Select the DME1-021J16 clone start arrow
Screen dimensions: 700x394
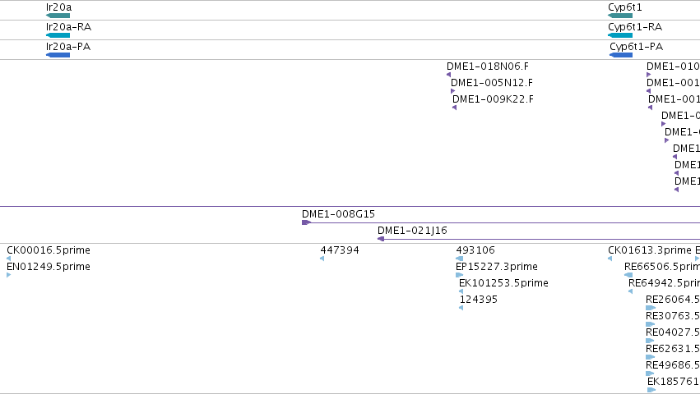click(x=381, y=239)
